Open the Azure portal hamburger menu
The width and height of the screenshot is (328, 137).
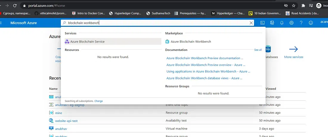1,23
